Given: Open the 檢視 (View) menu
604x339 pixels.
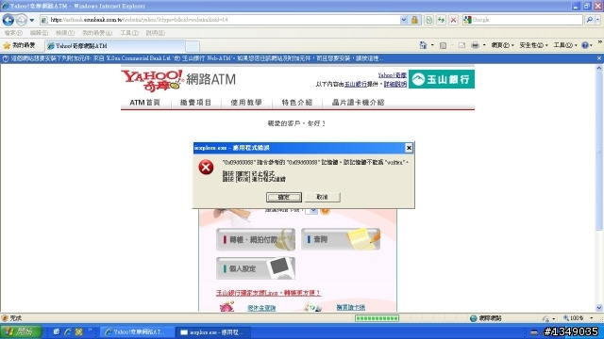Looking at the screenshot, I should (65, 33).
